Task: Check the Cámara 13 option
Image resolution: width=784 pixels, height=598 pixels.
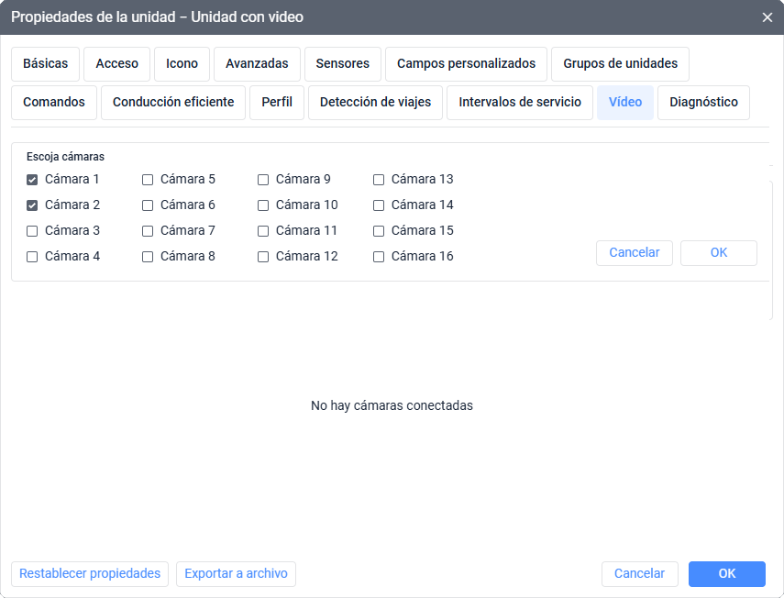Action: tap(379, 180)
